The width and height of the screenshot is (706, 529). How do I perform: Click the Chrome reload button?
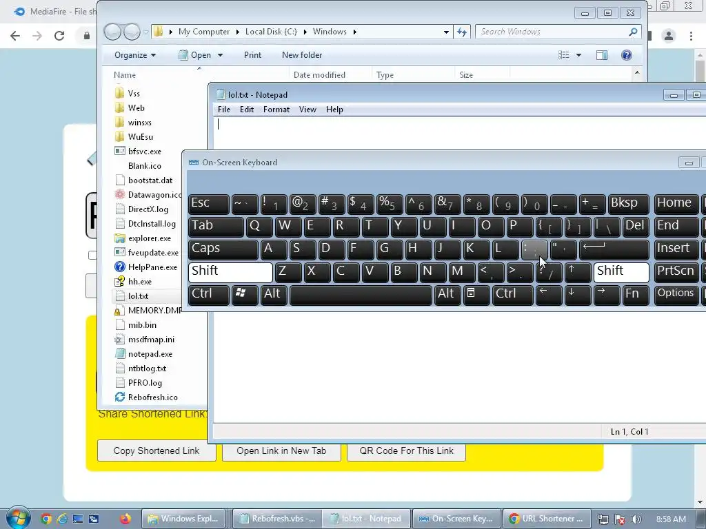(x=59, y=36)
